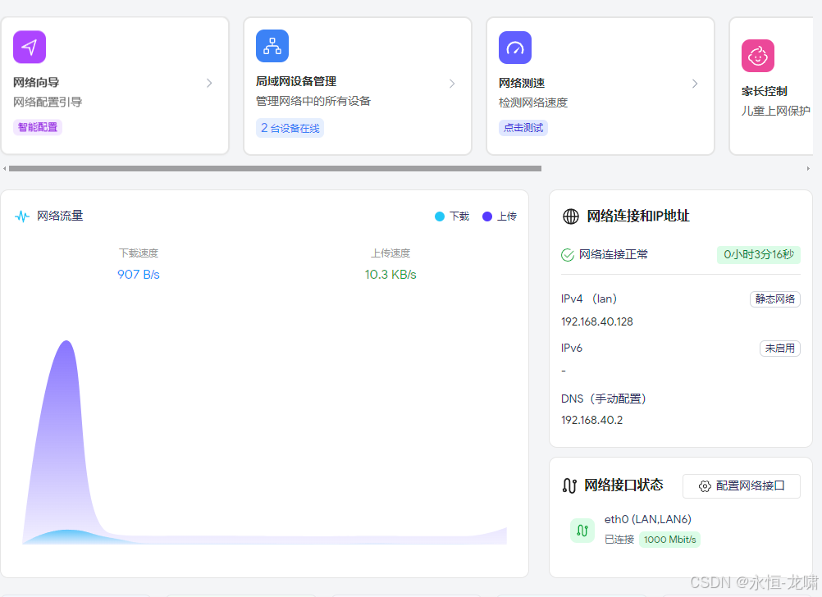Viewport: 822px width, 597px height.
Task: Expand 网络向导 card with its chevron
Action: tap(209, 83)
